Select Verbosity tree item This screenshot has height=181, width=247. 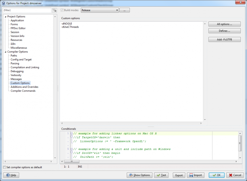pyautogui.click(x=16, y=75)
